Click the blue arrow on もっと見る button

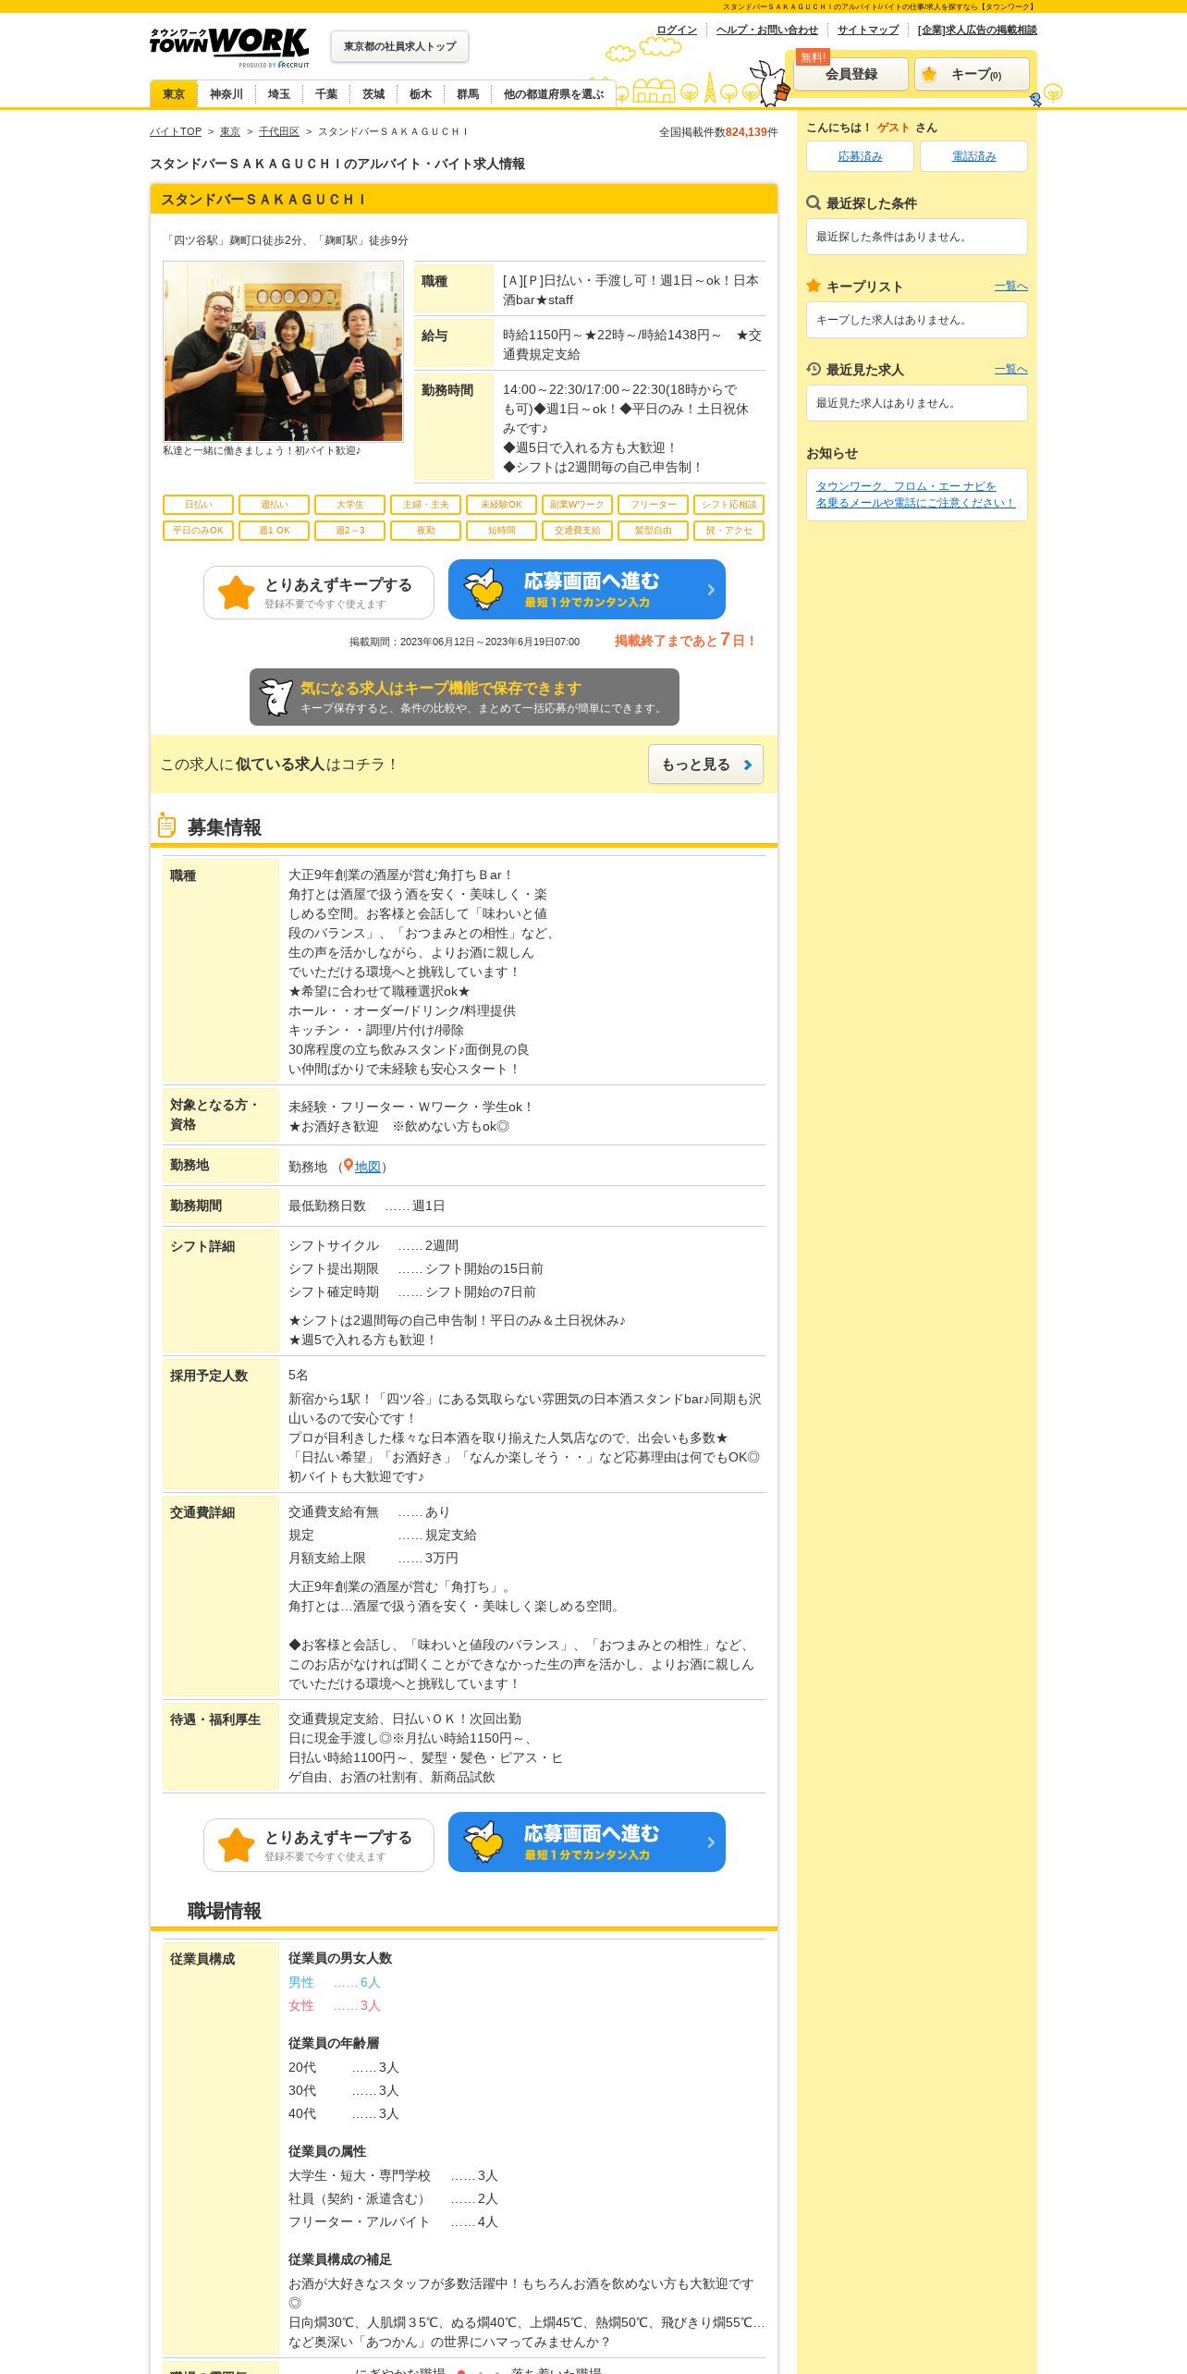pos(748,765)
